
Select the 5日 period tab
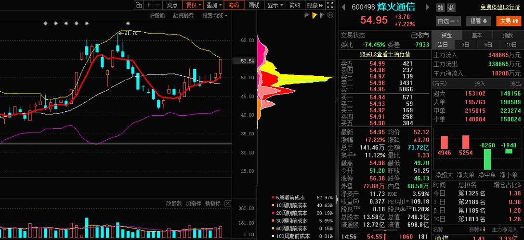pos(488,45)
